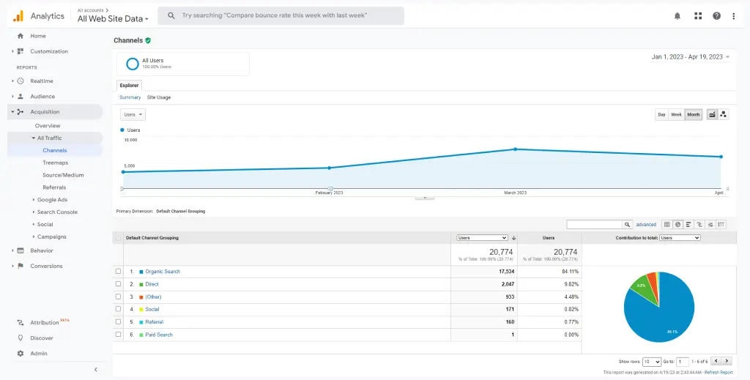Screen dimensions: 750x380
Task: Open the notifications bell icon
Action: pos(677,16)
